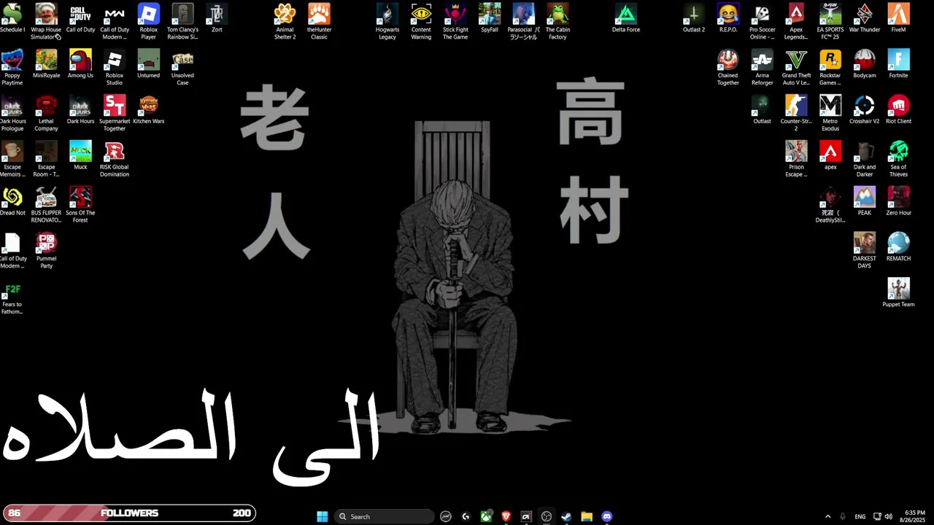Select the Lethal Company icon
This screenshot has width=934, height=525.
point(46,113)
